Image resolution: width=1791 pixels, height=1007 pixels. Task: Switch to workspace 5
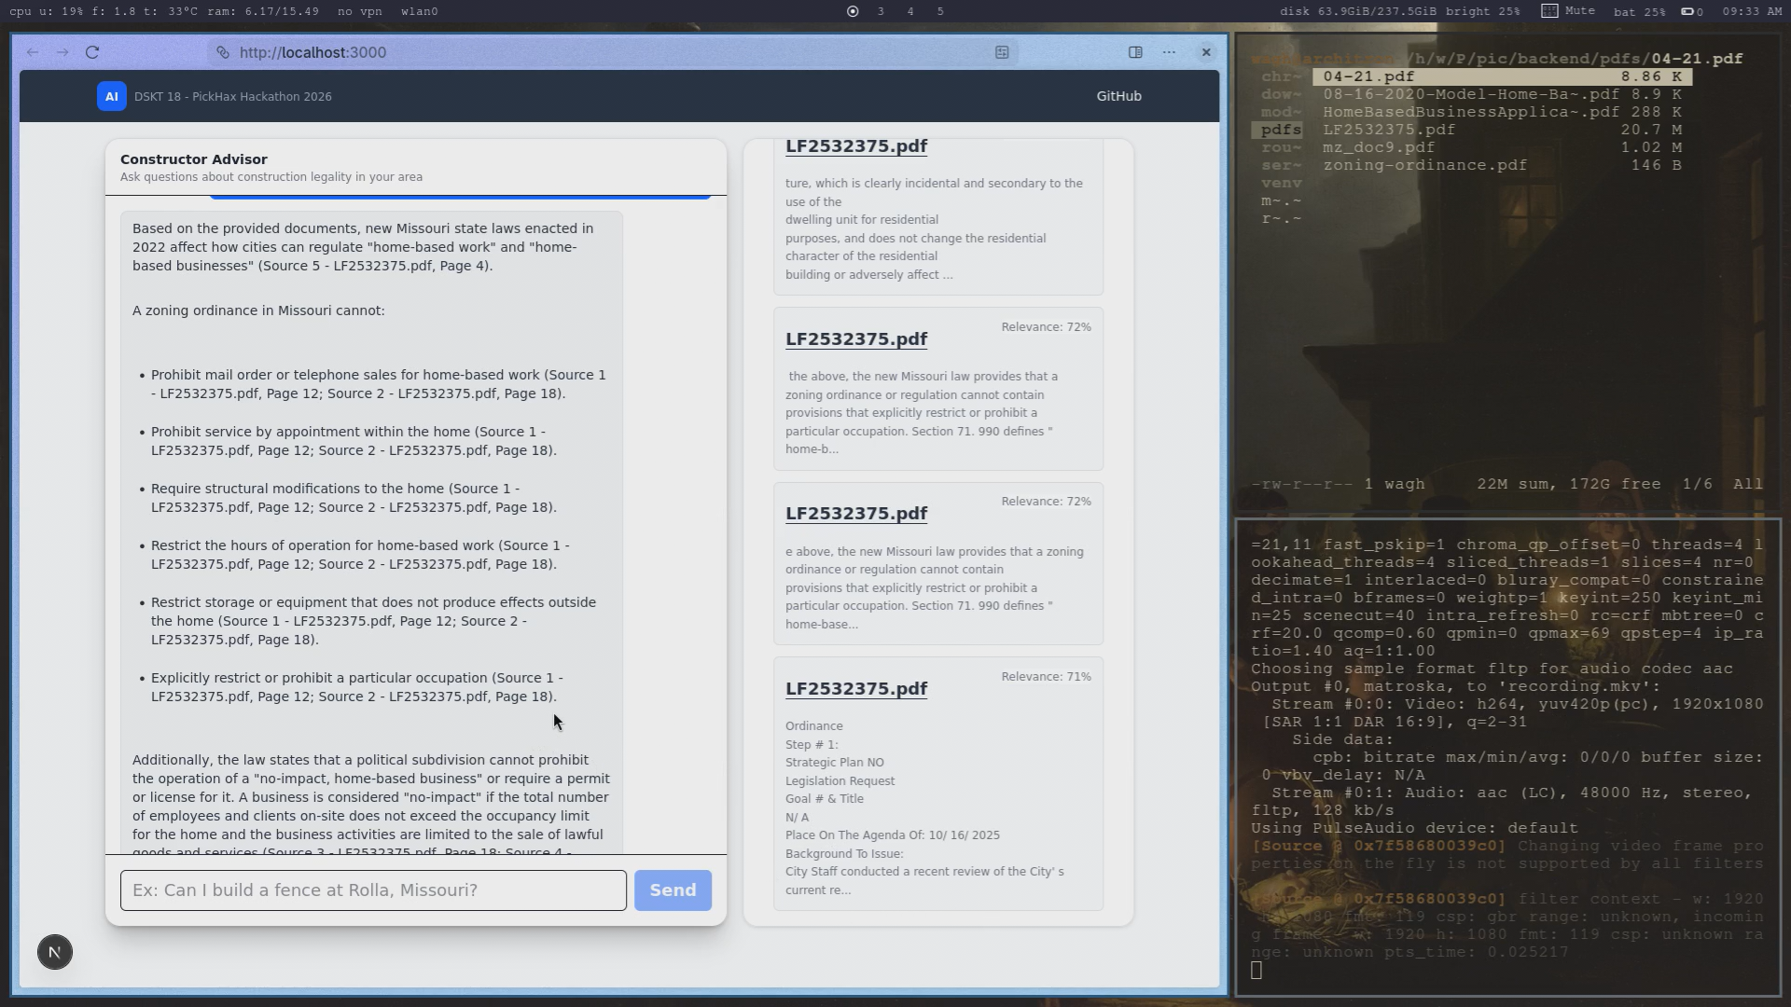940,11
